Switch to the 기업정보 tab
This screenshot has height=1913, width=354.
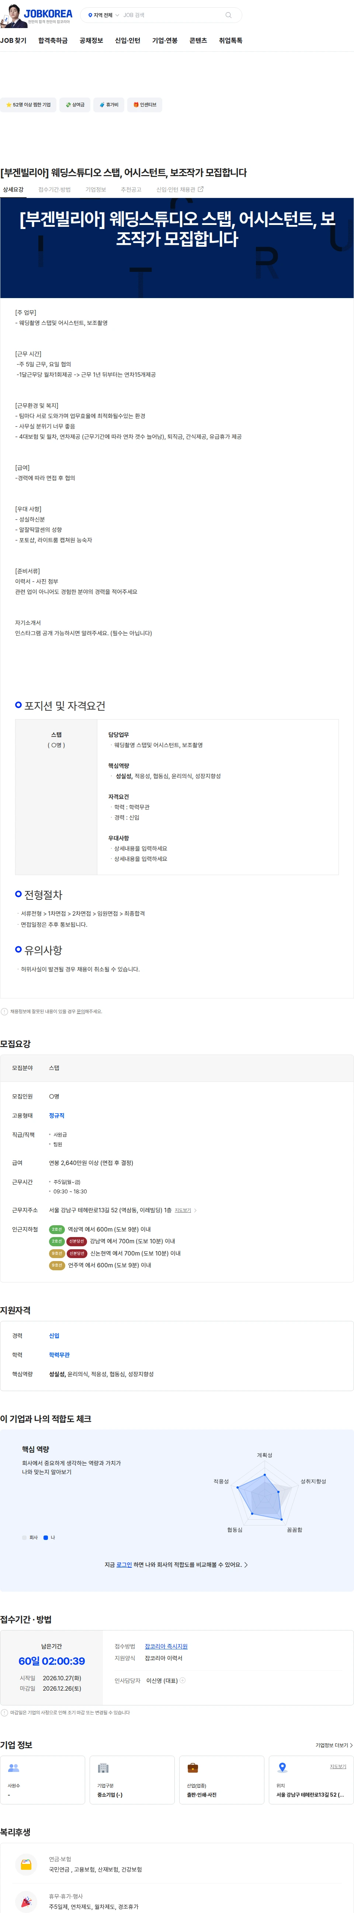96,190
